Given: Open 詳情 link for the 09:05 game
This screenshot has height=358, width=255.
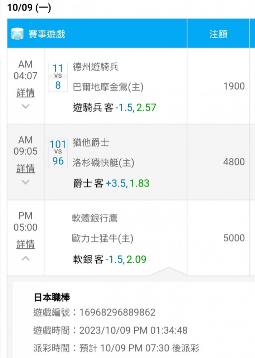Looking at the screenshot, I should pyautogui.click(x=25, y=169).
